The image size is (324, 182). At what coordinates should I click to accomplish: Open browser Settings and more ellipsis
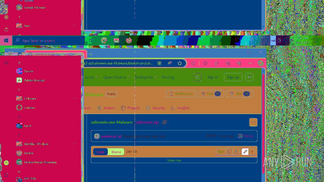tap(250, 63)
